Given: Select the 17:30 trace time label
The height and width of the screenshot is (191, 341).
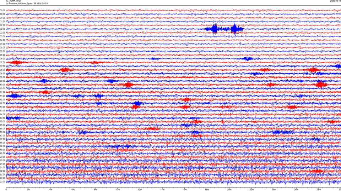Looking at the screenshot, I should [2, 139].
